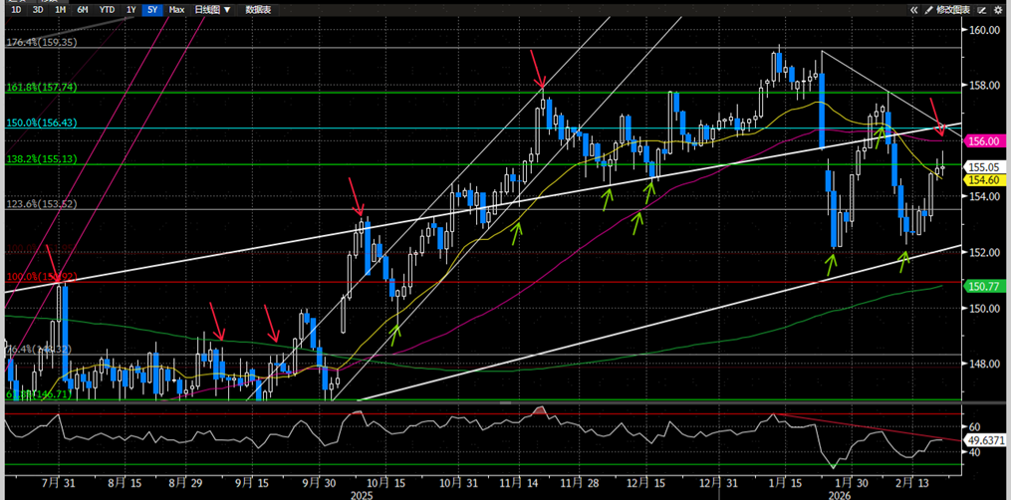The width and height of the screenshot is (1011, 500).
Task: Select the 161.8%(157.74) Fibonacci label
Action: click(x=41, y=88)
